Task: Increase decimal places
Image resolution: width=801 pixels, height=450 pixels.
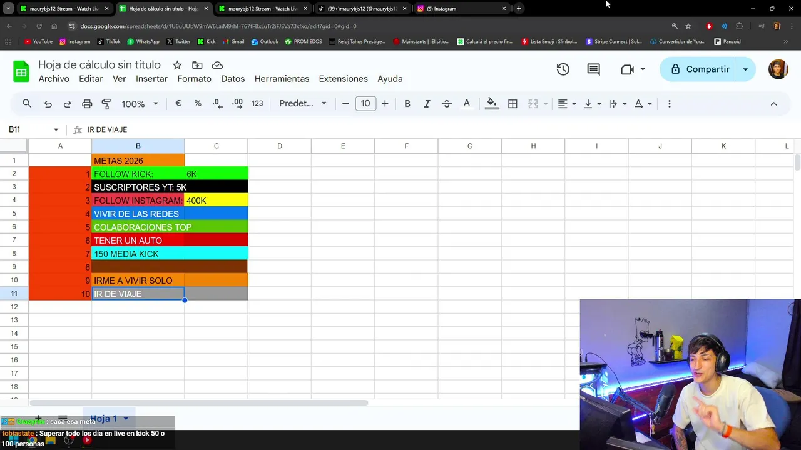Action: pyautogui.click(x=237, y=104)
